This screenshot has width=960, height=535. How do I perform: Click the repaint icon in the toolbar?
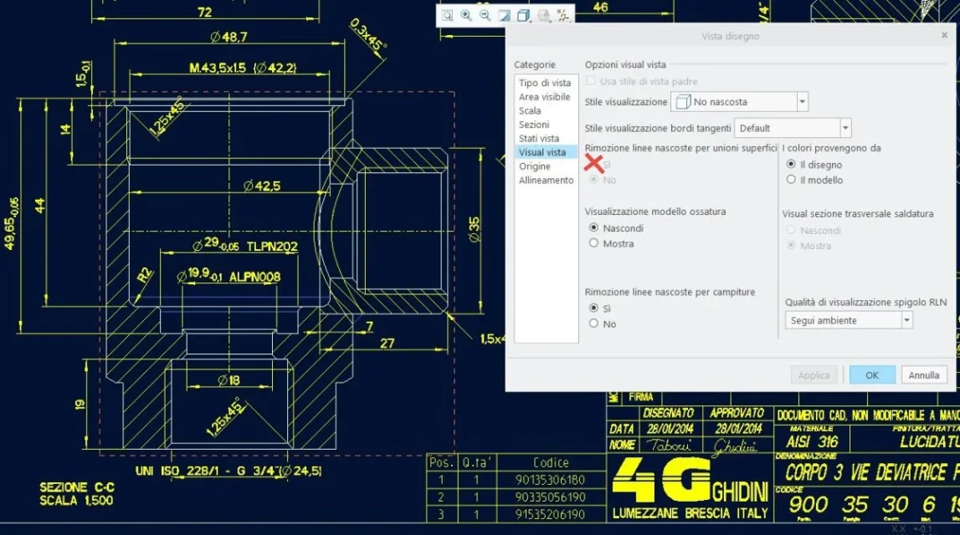click(504, 15)
